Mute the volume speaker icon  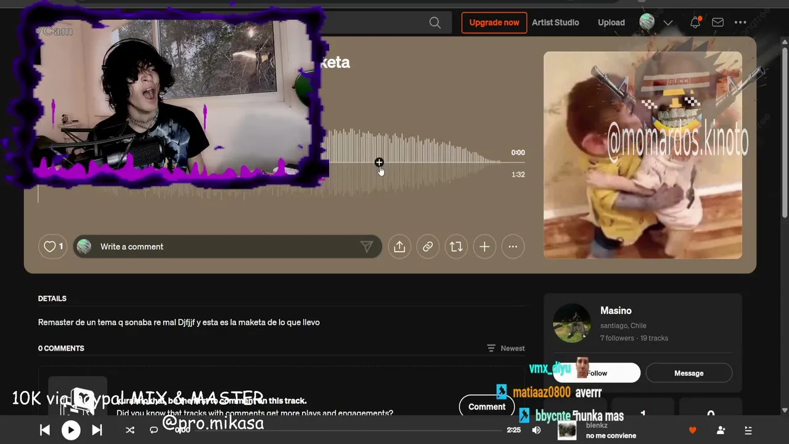pyautogui.click(x=536, y=430)
